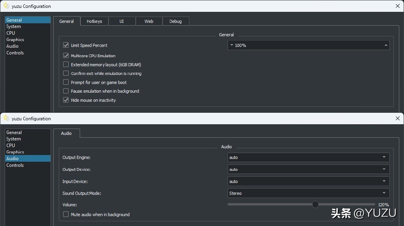Enable Extended memory layout (6GB DRAM)
Screen dimensions: 404x226
point(66,65)
